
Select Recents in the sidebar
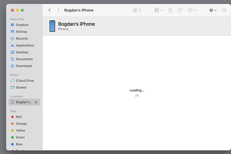(24, 38)
